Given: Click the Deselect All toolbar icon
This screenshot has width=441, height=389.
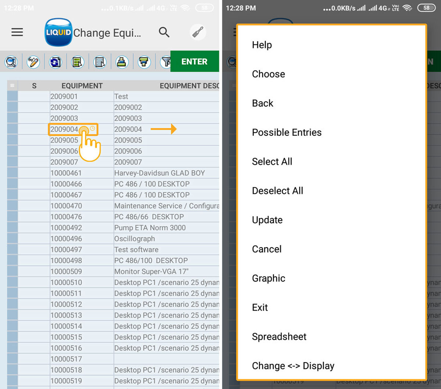Looking at the screenshot, I should click(x=100, y=62).
